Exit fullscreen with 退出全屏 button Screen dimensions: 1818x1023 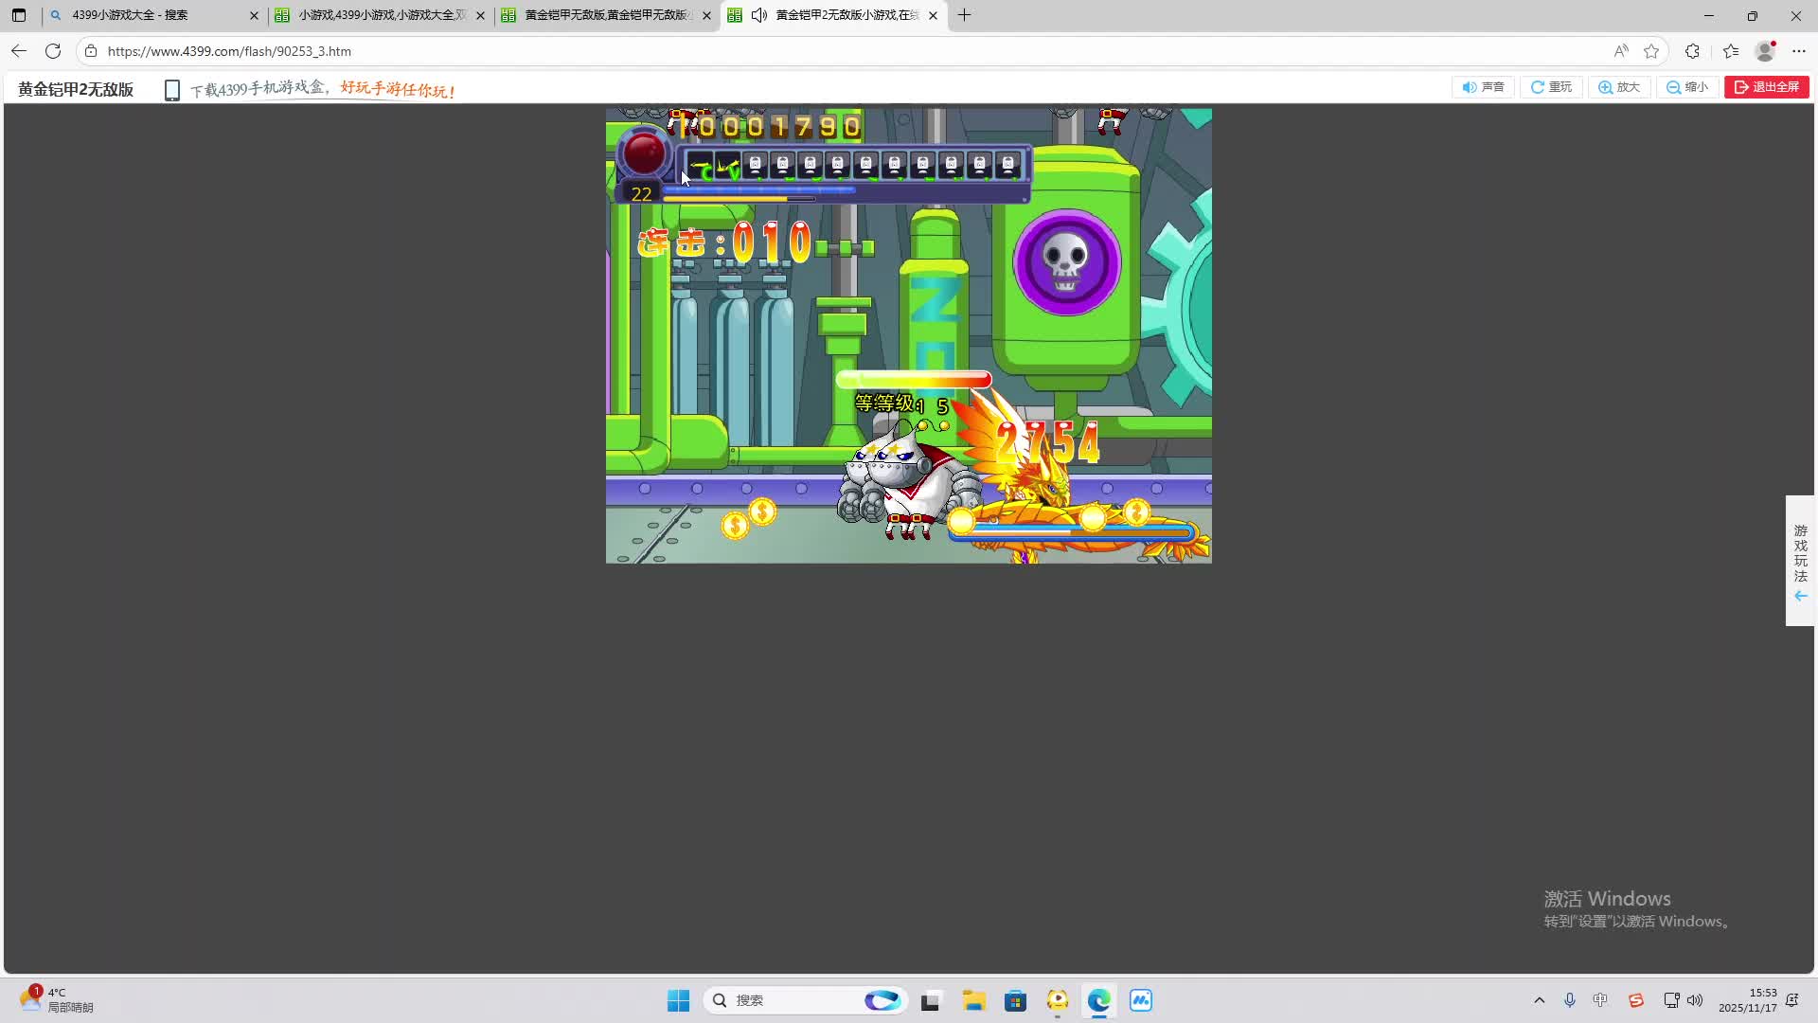pyautogui.click(x=1766, y=87)
